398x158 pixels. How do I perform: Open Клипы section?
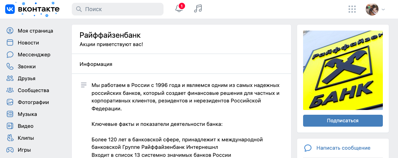coord(26,138)
